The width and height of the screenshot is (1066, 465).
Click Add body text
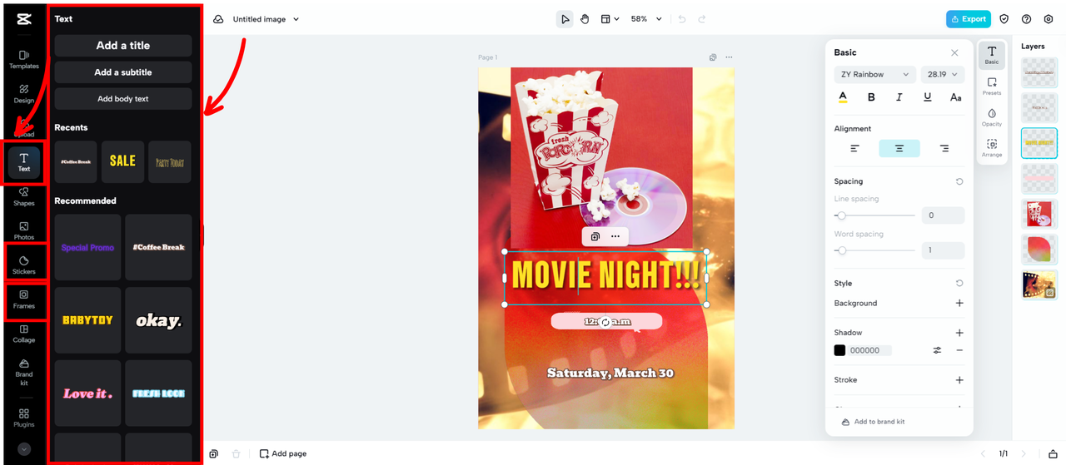click(x=123, y=99)
